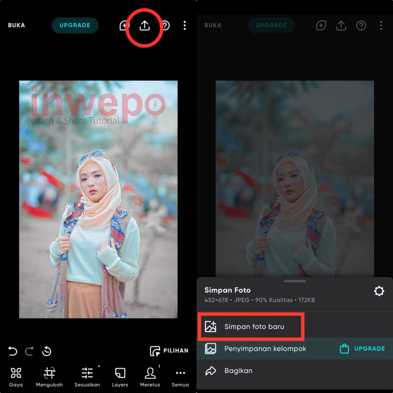Choose Bagikan from the save menu

pos(239,371)
